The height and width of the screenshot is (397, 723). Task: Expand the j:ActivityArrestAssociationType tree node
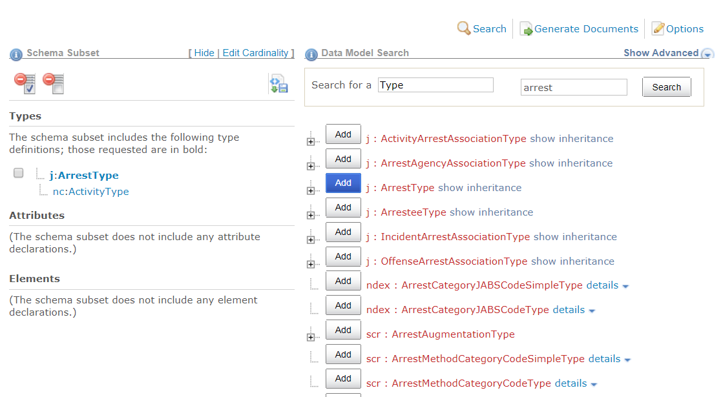coord(310,142)
